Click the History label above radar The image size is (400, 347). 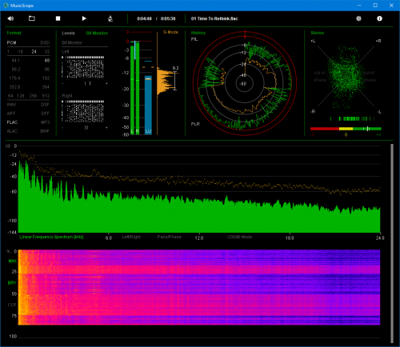tap(198, 33)
